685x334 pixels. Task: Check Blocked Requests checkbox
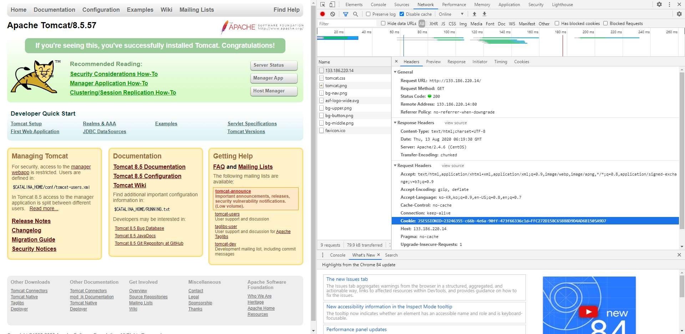tap(605, 23)
